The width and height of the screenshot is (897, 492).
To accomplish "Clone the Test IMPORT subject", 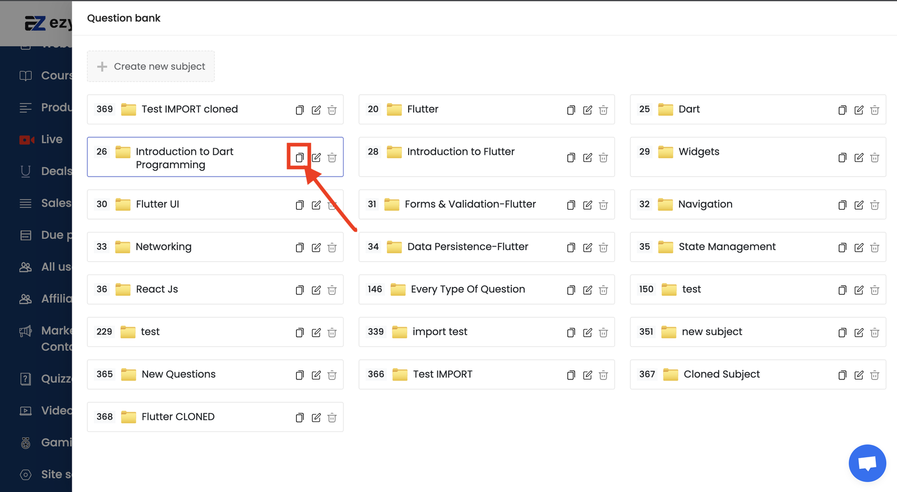I will click(x=571, y=375).
